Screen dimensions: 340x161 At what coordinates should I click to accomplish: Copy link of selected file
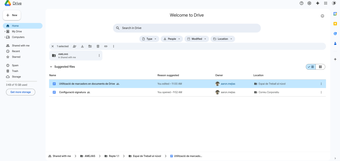106,46
